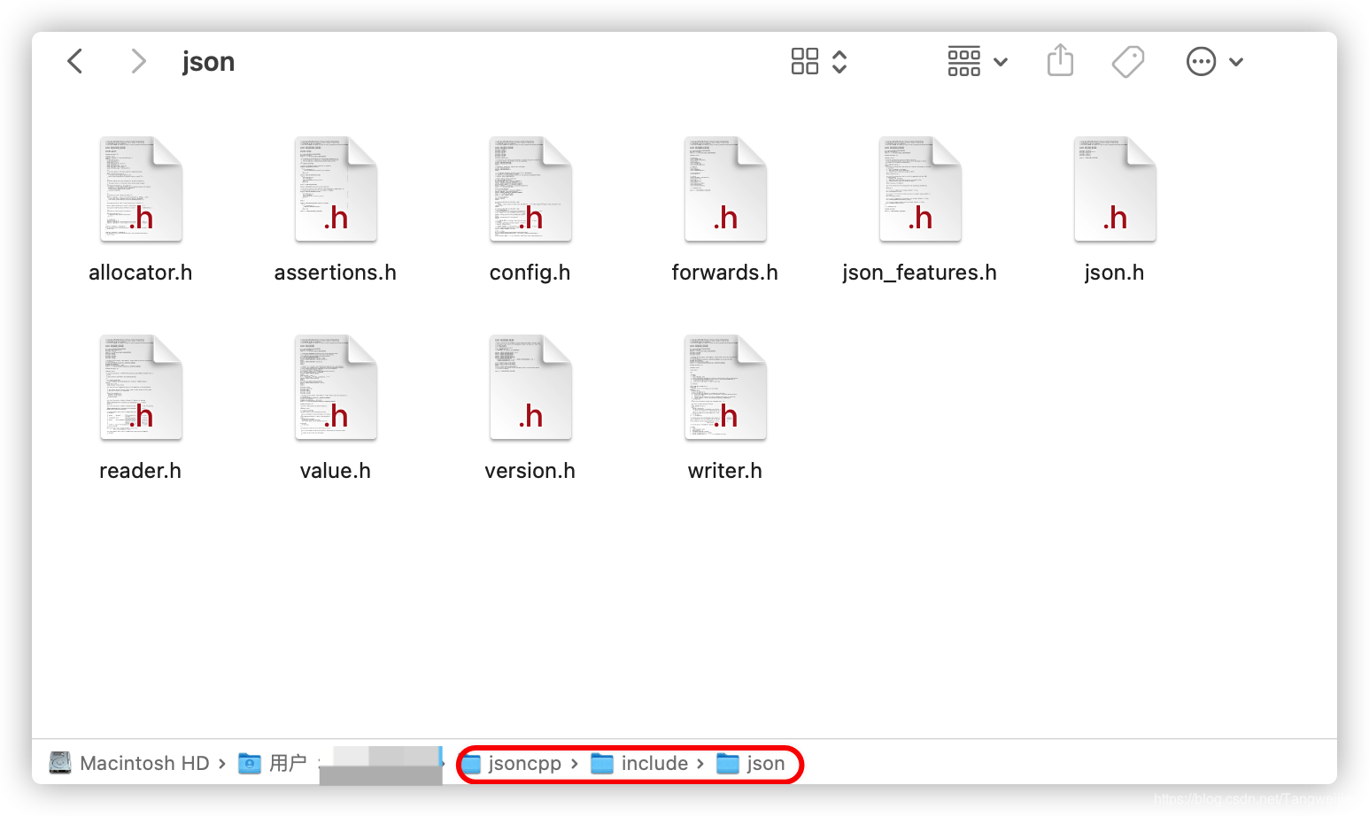Click the json_features.h file name
The image size is (1369, 816).
click(x=920, y=273)
